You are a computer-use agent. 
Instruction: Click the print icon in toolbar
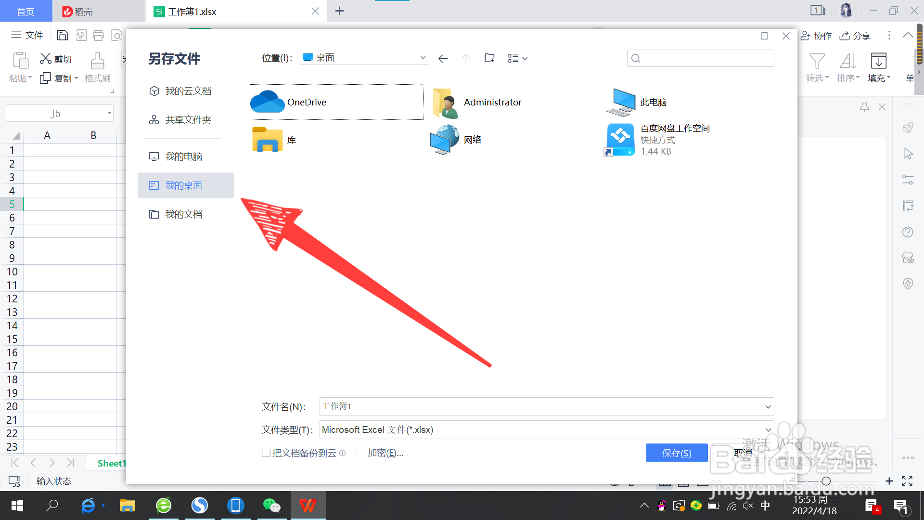pos(98,35)
